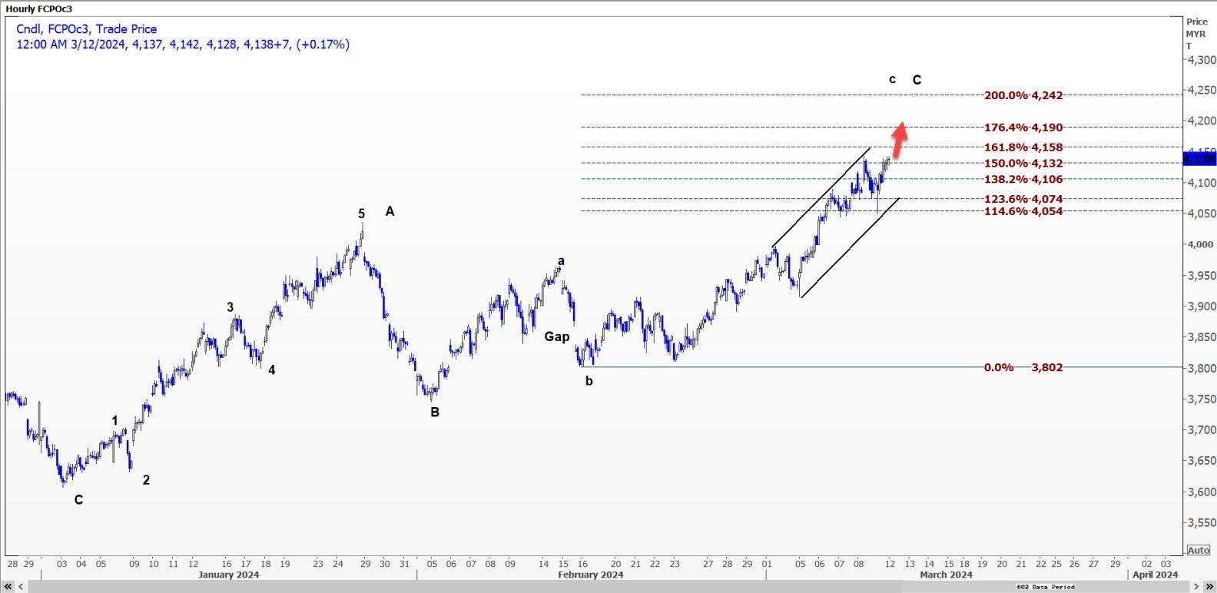This screenshot has width=1217, height=593.
Task: Click the time-axis scrollbar track
Action: [x=608, y=587]
